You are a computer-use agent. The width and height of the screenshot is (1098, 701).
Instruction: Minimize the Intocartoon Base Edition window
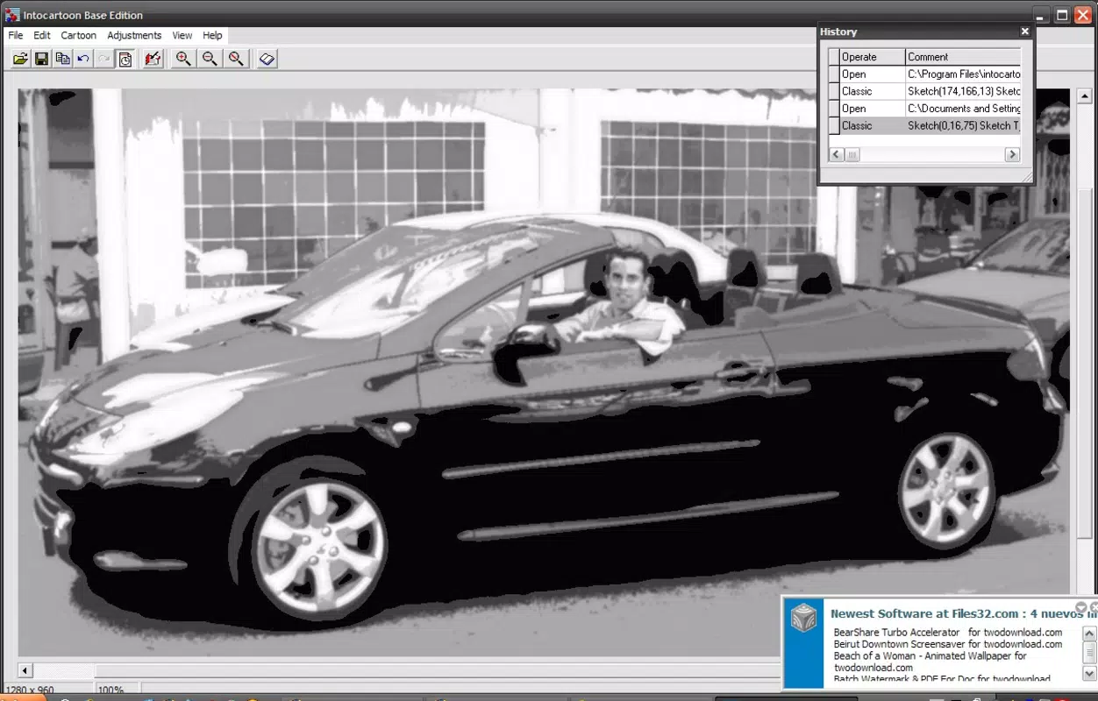[1041, 15]
